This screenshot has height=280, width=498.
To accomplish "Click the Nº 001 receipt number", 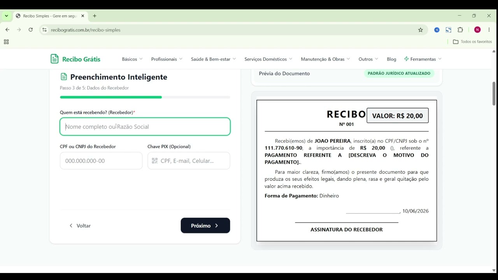I will 347,124.
